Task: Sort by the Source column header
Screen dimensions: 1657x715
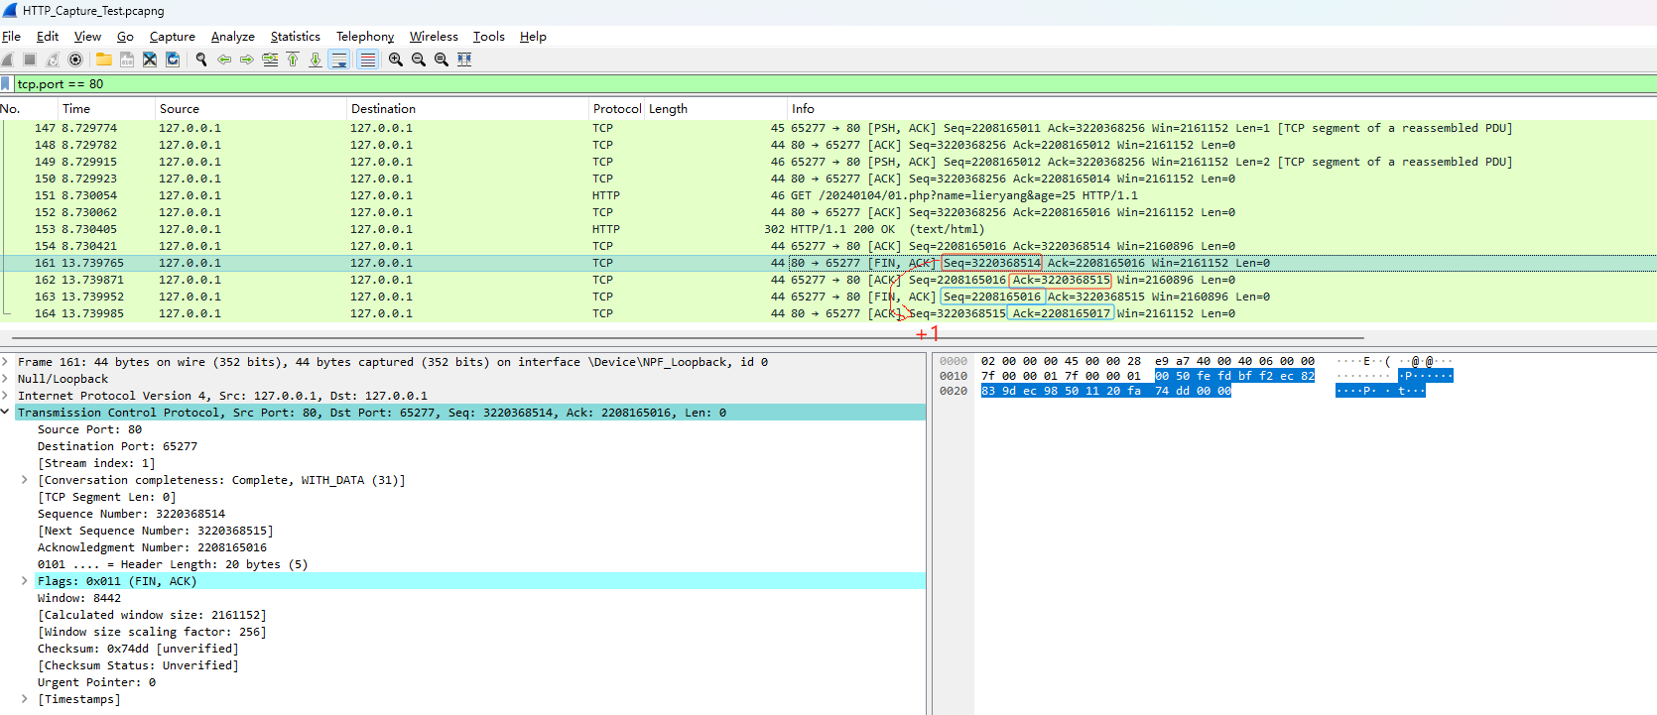Action: 250,109
